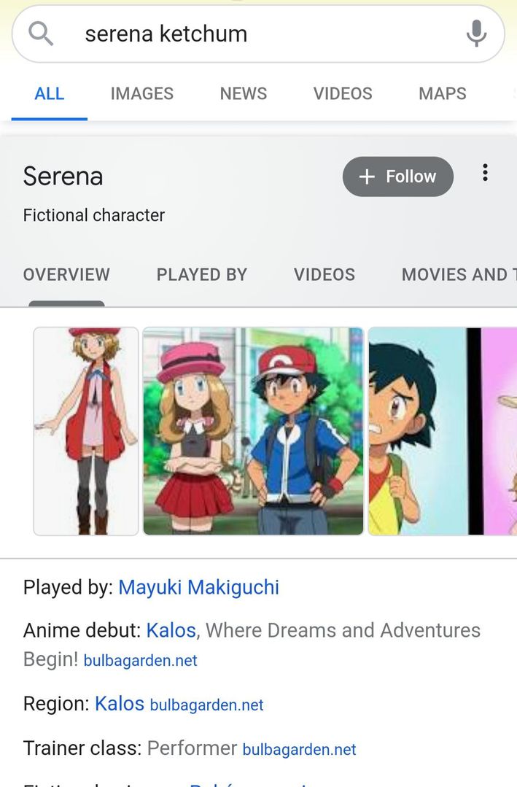
Task: Open the OVERVIEW section of the panel
Action: pyautogui.click(x=66, y=275)
